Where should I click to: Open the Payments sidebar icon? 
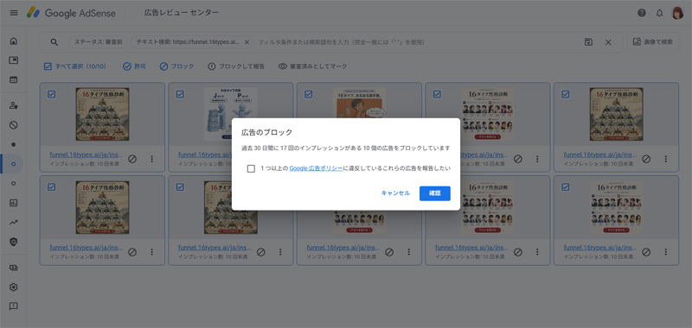(14, 268)
